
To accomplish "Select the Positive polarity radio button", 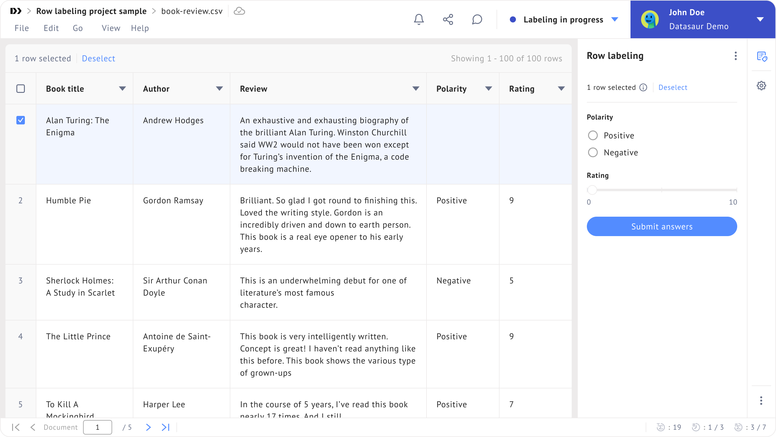I will pos(593,135).
